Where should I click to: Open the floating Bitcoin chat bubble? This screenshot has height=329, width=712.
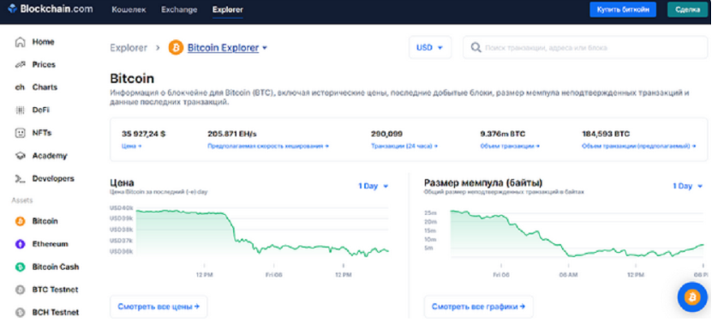pyautogui.click(x=692, y=297)
